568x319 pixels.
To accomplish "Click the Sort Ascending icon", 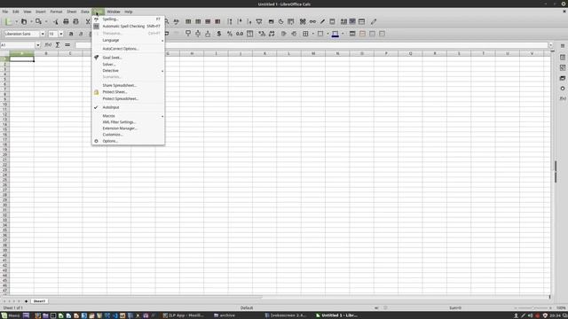I will click(240, 21).
